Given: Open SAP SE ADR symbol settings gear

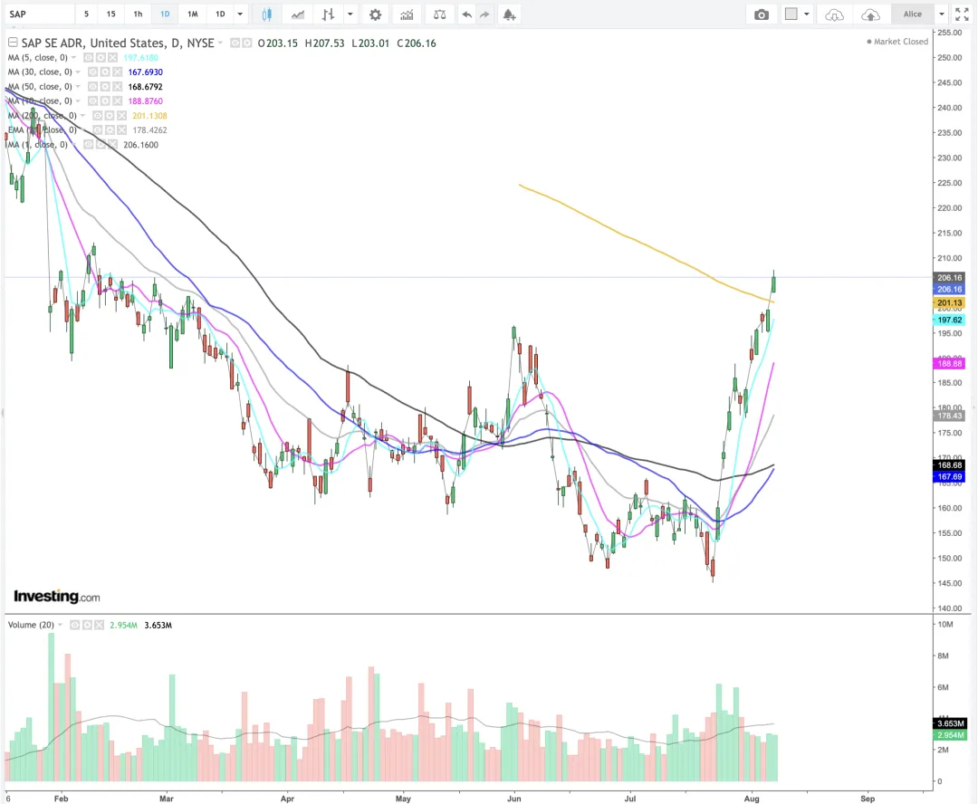Looking at the screenshot, I should [x=247, y=43].
